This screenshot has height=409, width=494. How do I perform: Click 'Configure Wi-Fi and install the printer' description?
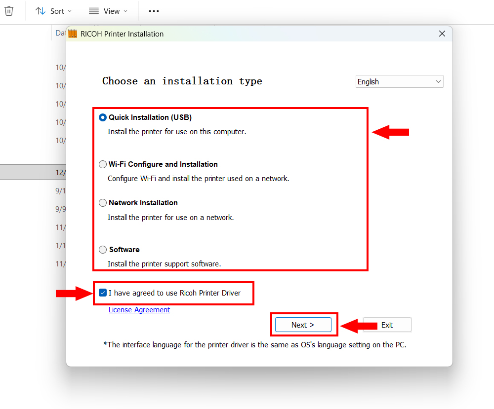(x=198, y=179)
